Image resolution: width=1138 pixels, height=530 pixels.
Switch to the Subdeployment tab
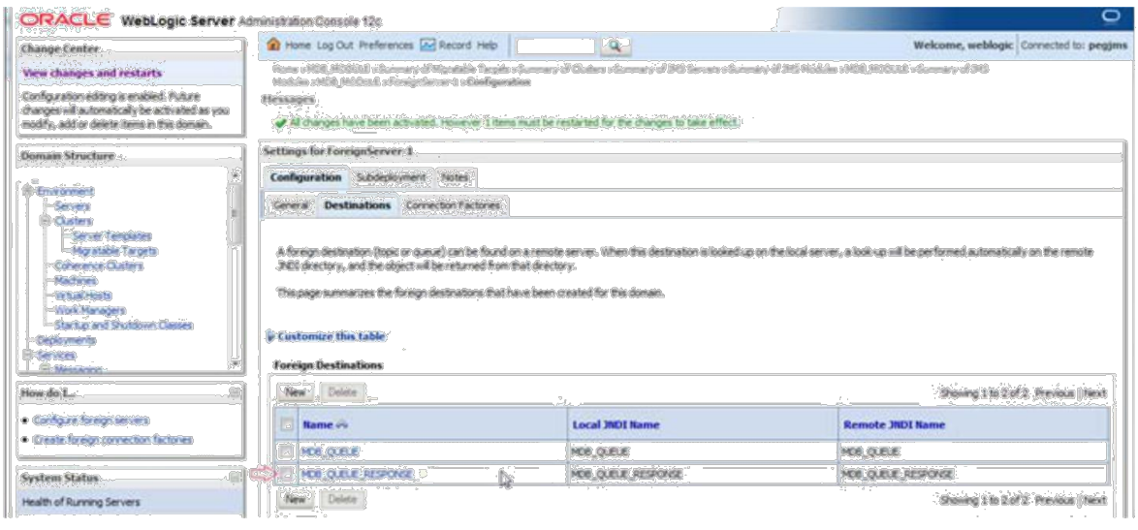click(x=392, y=177)
